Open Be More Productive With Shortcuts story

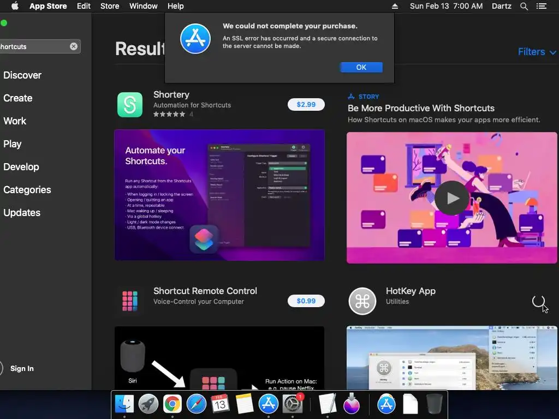point(421,109)
